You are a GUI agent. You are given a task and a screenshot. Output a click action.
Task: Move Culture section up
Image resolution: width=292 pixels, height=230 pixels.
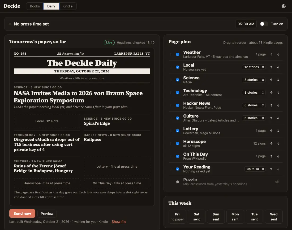click(x=271, y=118)
